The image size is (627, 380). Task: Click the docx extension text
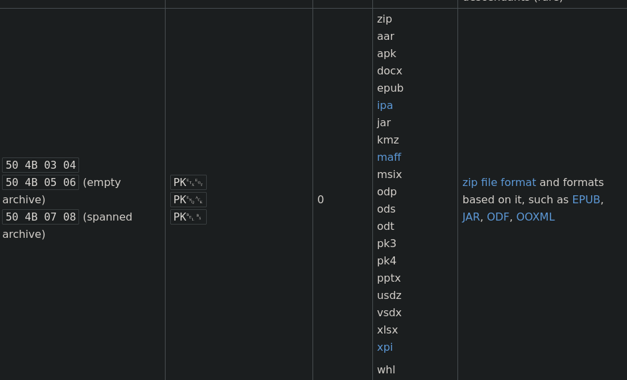[390, 71]
